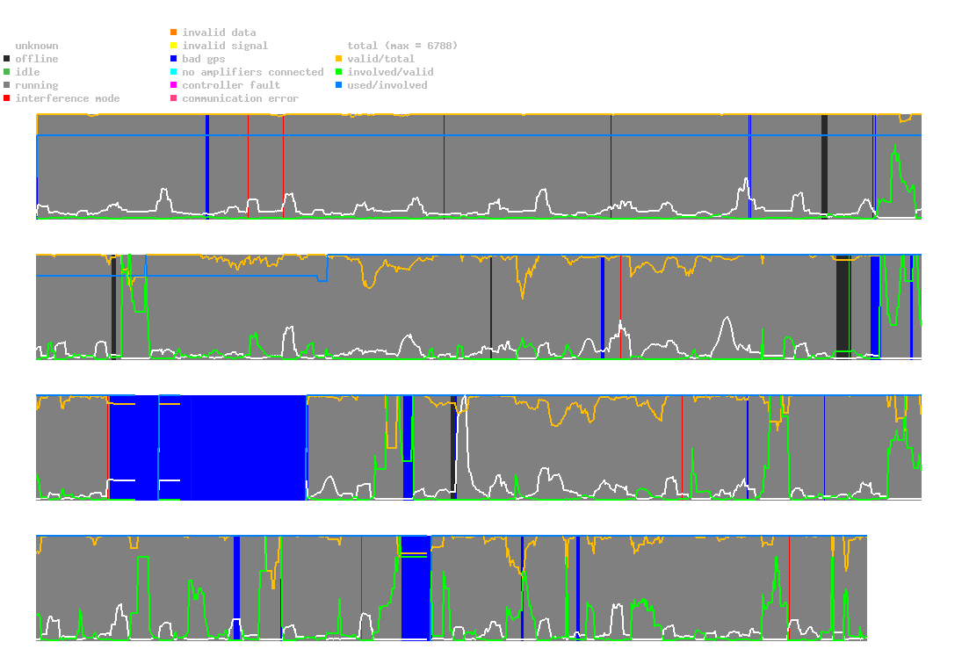The height and width of the screenshot is (671, 962).
Task: Click the orange valid/total line swatch
Action: point(338,59)
